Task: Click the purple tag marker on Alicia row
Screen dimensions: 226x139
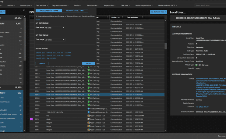Action: click(31, 119)
